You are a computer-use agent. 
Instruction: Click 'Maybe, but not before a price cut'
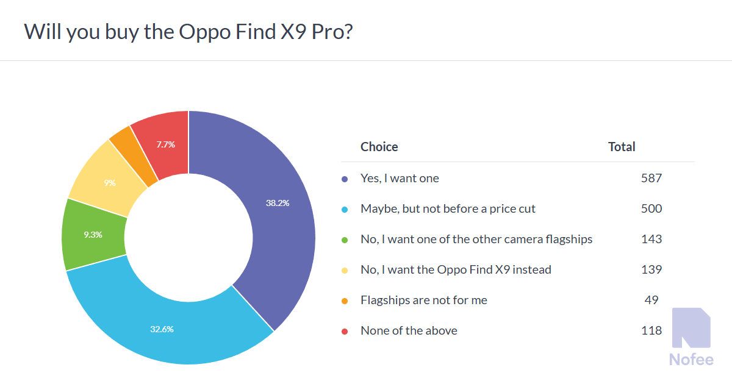pyautogui.click(x=448, y=209)
